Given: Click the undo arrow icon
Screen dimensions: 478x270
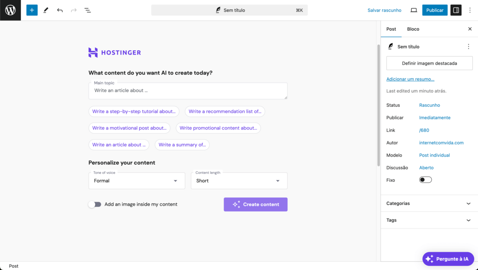Looking at the screenshot, I should point(60,10).
